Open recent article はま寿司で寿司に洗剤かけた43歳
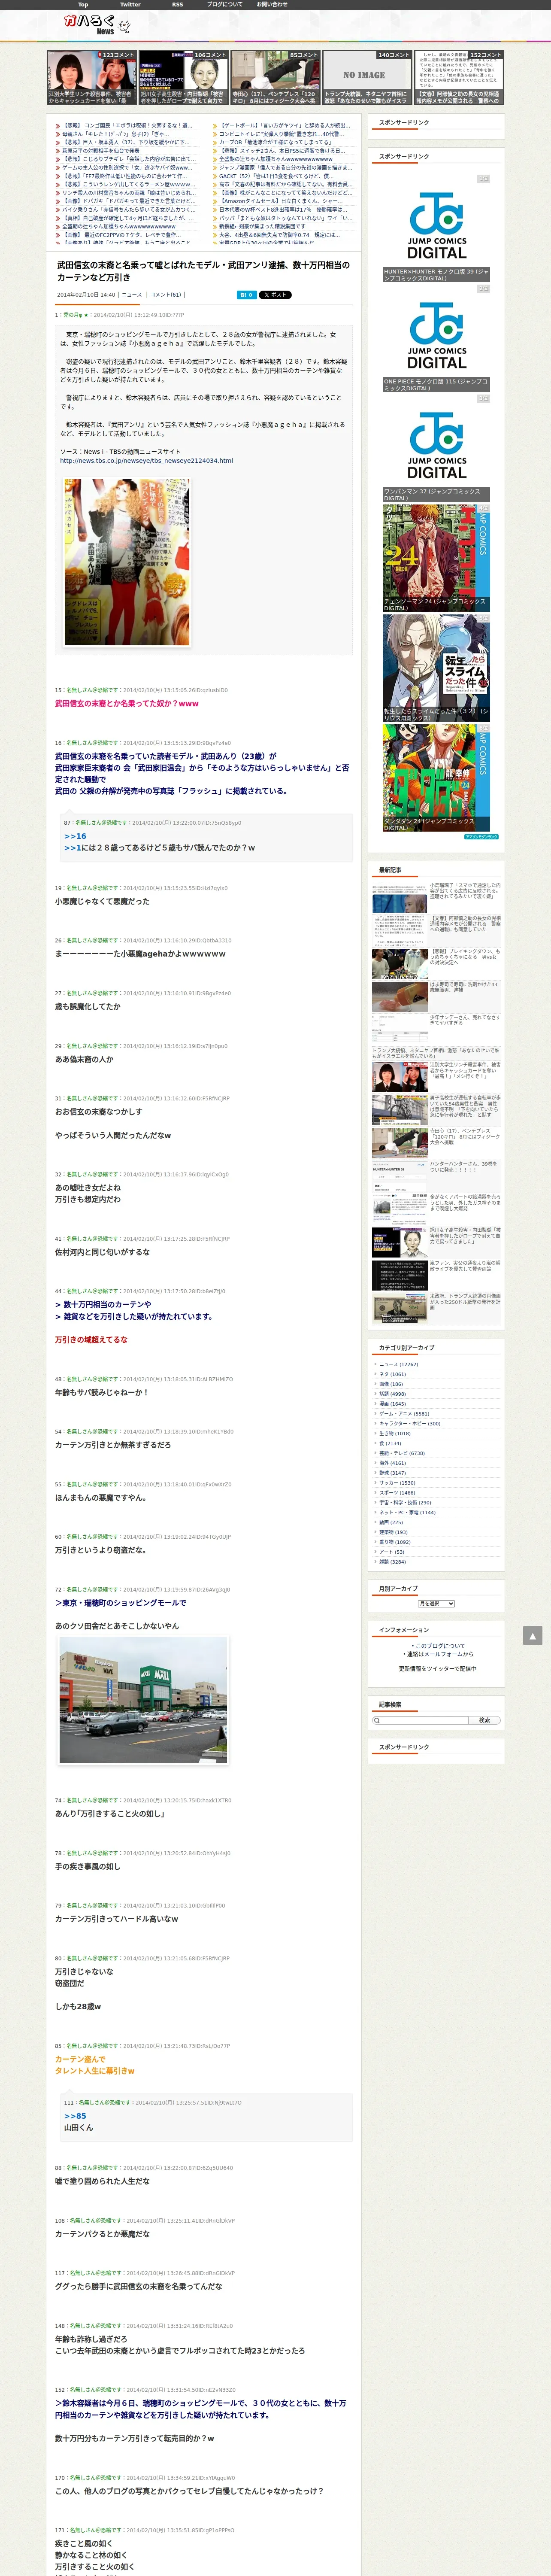The image size is (551, 2576). pos(464,987)
